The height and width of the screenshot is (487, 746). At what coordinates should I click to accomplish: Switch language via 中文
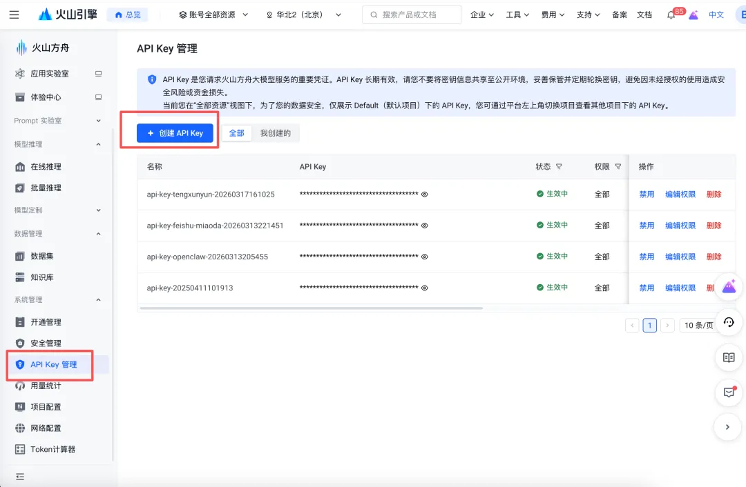(x=716, y=14)
